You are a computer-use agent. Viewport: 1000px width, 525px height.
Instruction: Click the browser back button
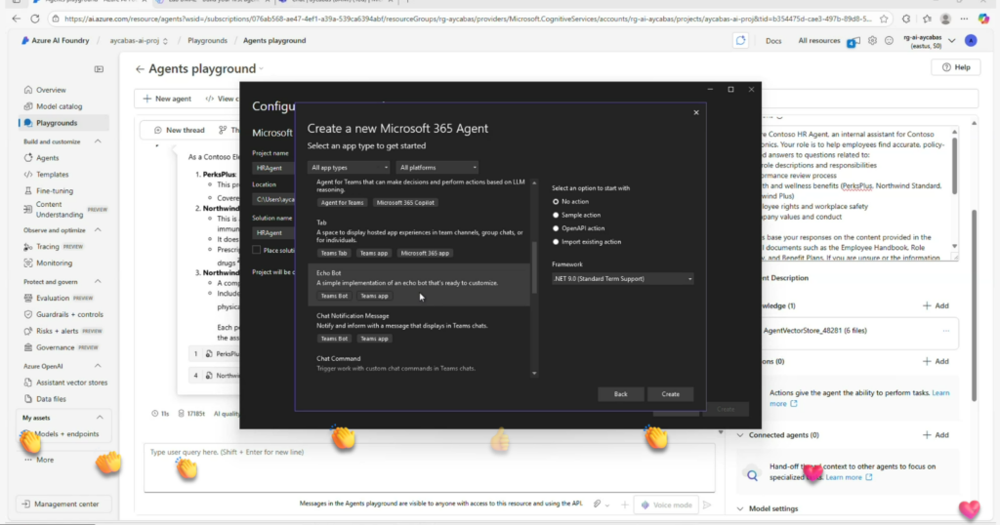coord(16,20)
